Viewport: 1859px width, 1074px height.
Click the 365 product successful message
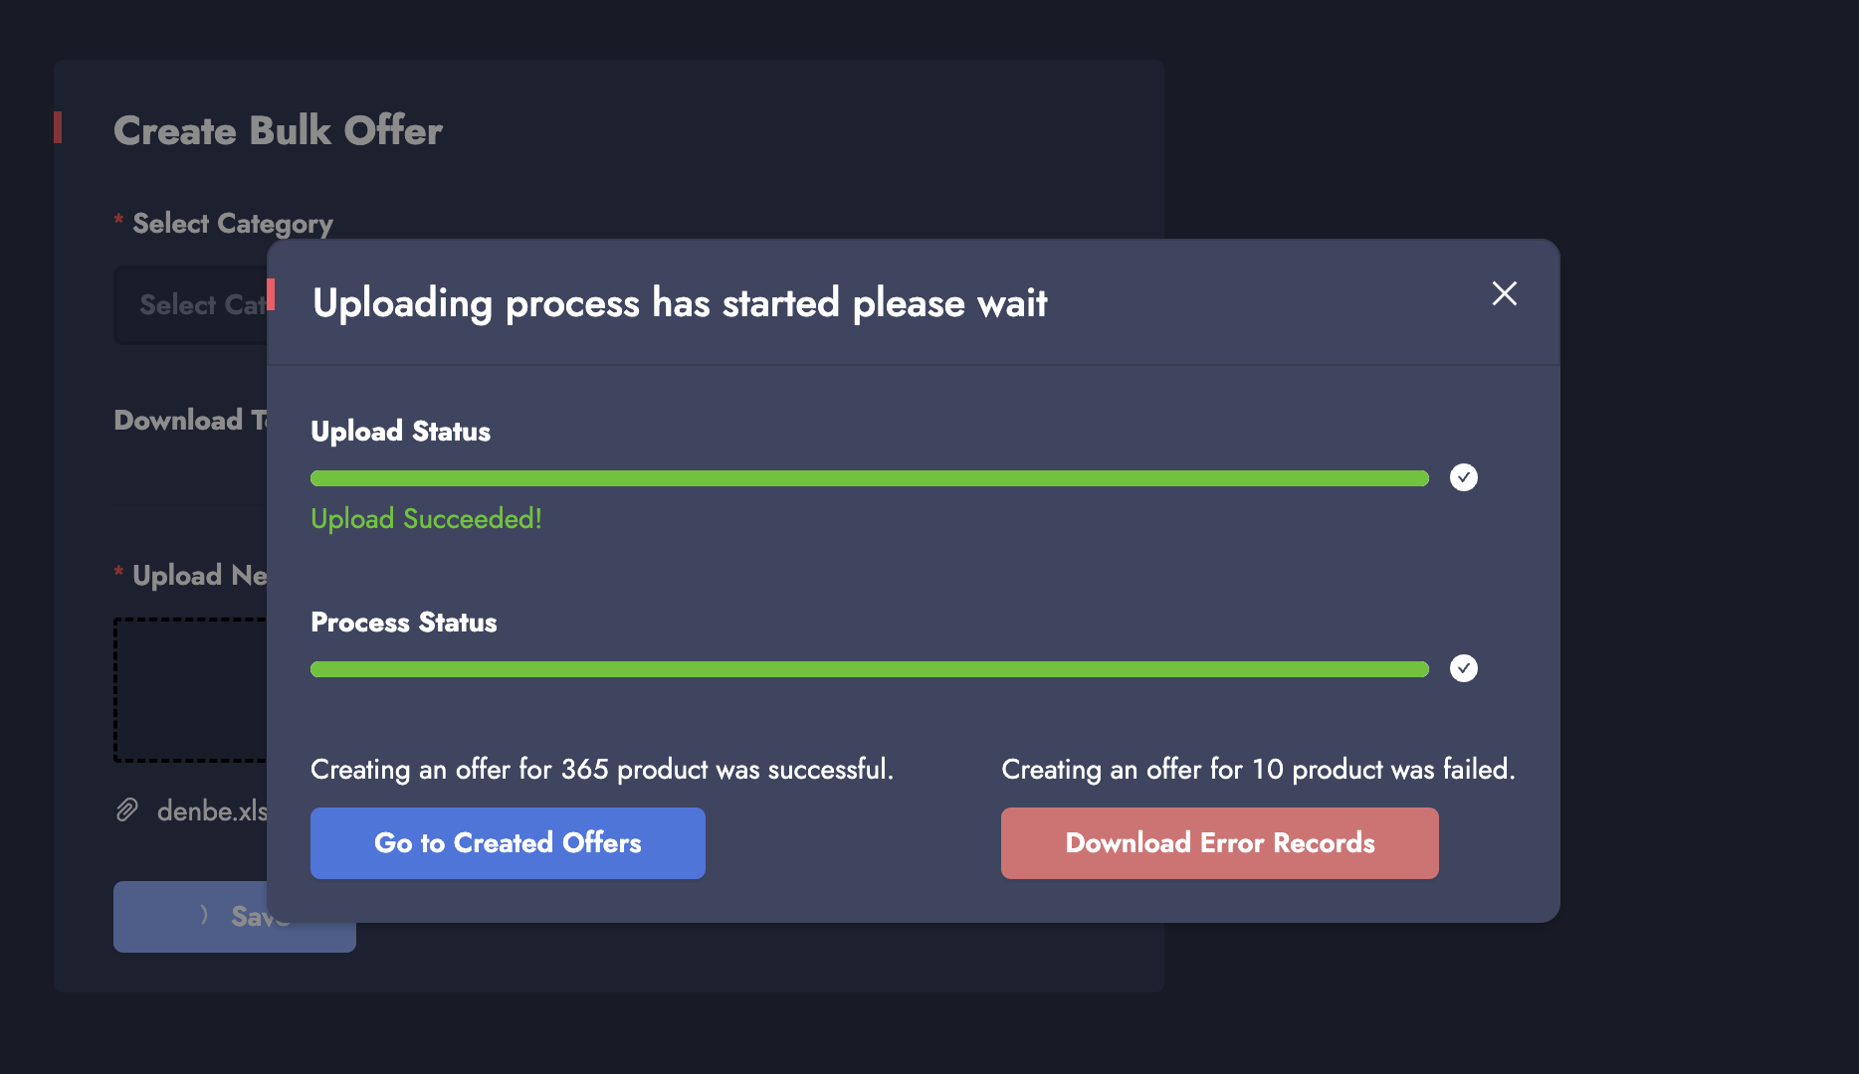tap(601, 770)
